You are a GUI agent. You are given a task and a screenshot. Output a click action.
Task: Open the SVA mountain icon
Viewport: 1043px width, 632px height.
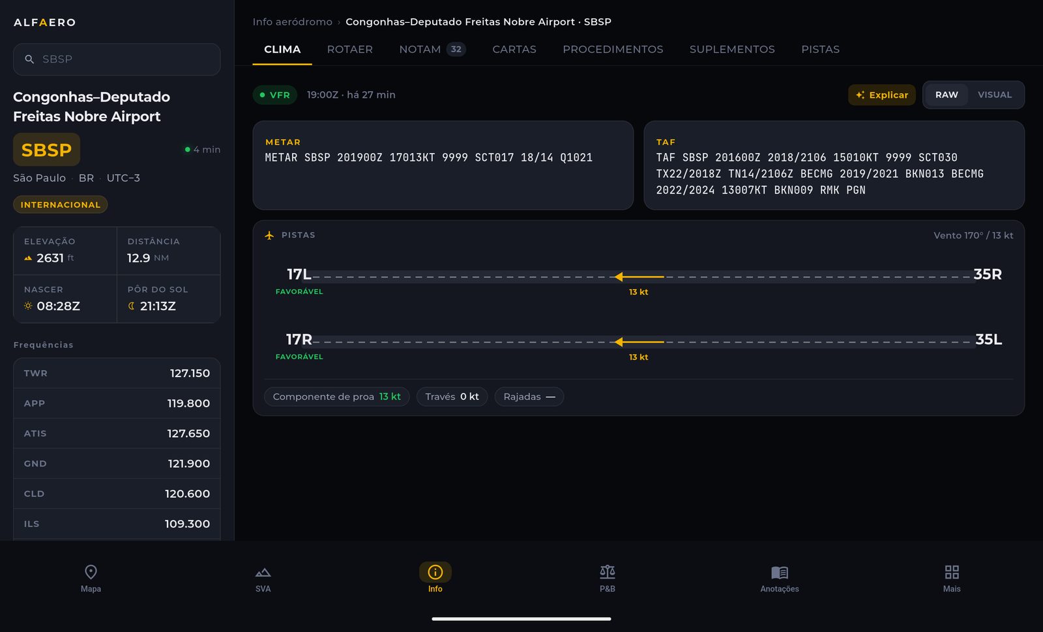click(263, 572)
